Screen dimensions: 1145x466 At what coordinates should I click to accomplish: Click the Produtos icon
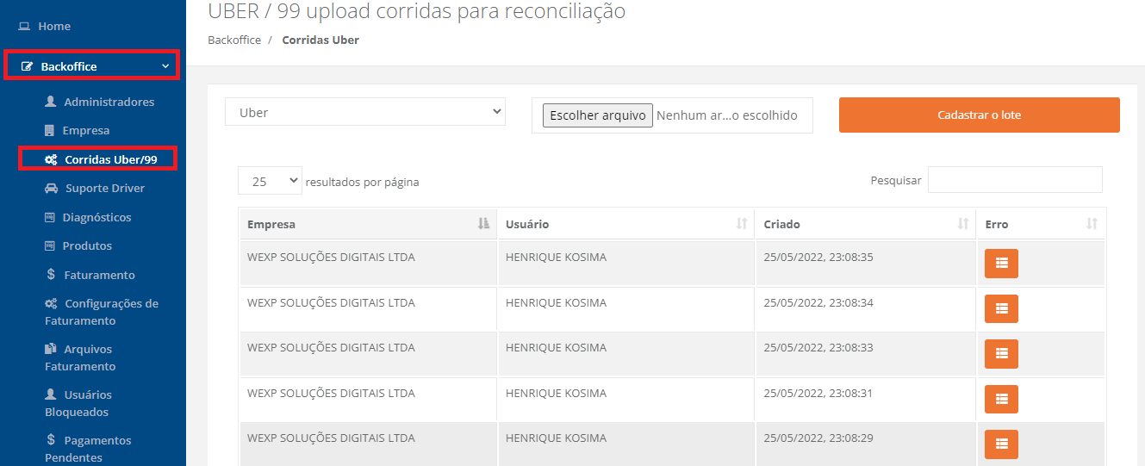[50, 245]
